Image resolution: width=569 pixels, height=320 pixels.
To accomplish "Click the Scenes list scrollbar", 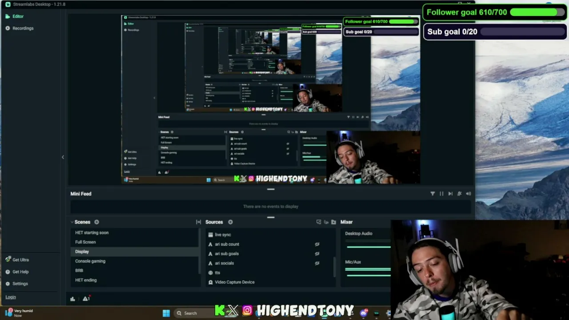I will [200, 251].
